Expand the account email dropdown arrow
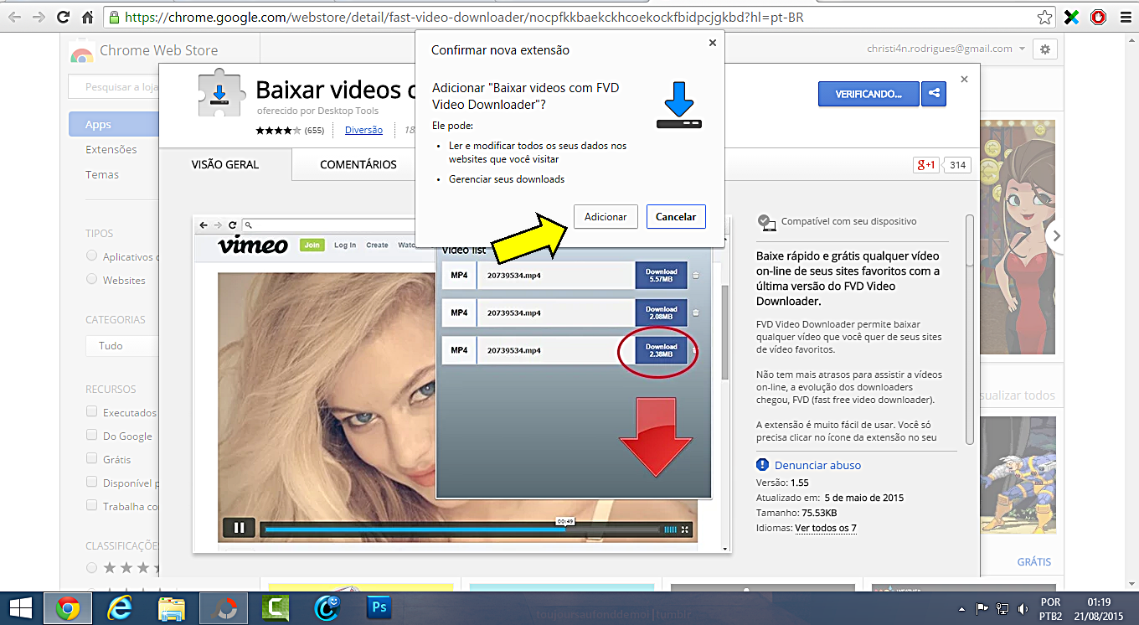This screenshot has width=1139, height=625. (1022, 49)
